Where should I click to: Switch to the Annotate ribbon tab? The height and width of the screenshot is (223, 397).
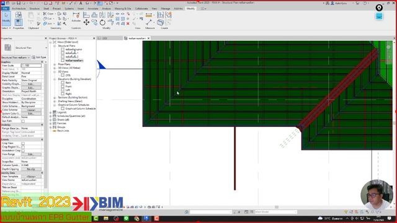click(92, 9)
